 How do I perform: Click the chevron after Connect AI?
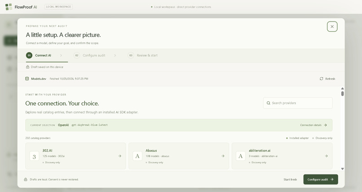coord(61,55)
